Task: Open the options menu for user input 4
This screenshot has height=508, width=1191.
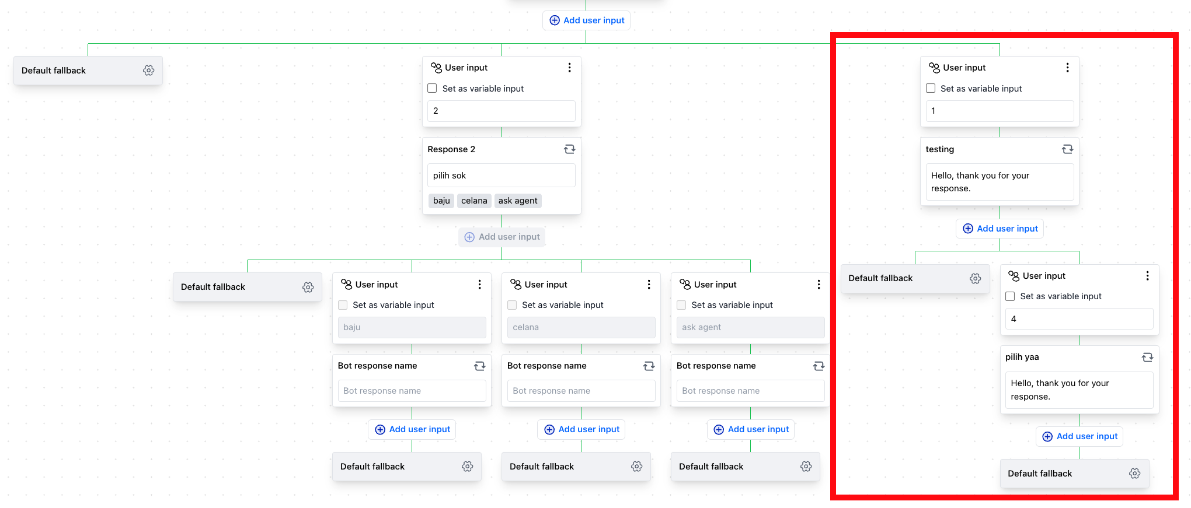Action: [1147, 276]
